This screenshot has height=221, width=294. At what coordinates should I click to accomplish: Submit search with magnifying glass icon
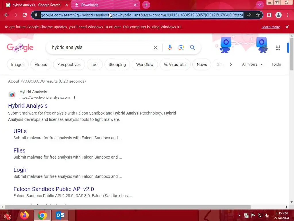coord(192,47)
